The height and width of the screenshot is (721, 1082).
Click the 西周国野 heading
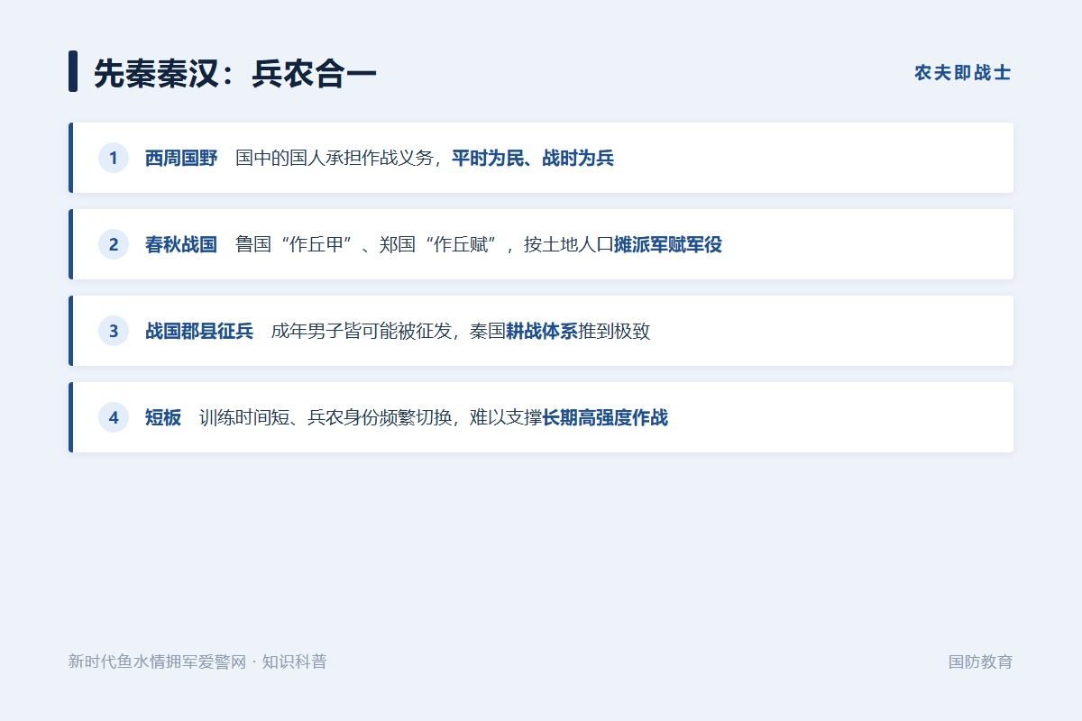click(x=181, y=159)
